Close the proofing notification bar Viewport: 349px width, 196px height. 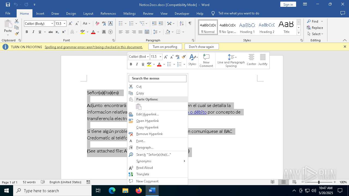pos(345,47)
